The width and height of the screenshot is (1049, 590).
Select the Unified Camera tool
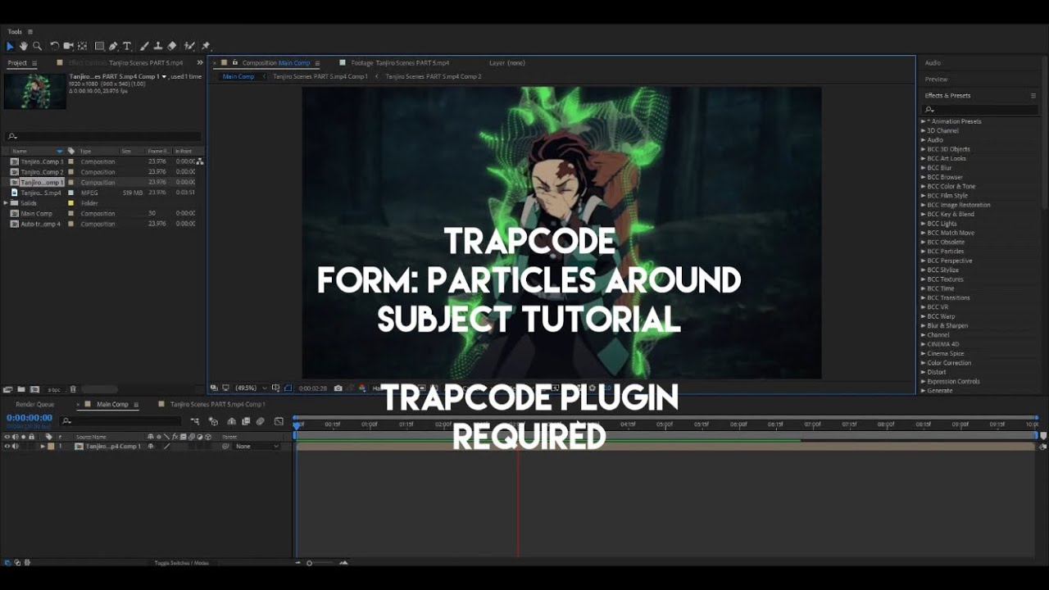point(68,46)
